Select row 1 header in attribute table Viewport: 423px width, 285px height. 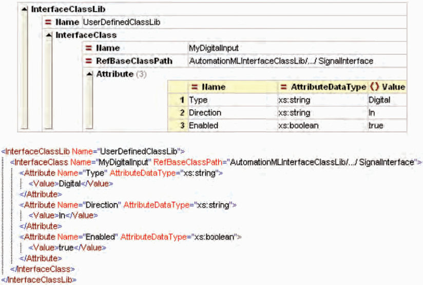[178, 100]
